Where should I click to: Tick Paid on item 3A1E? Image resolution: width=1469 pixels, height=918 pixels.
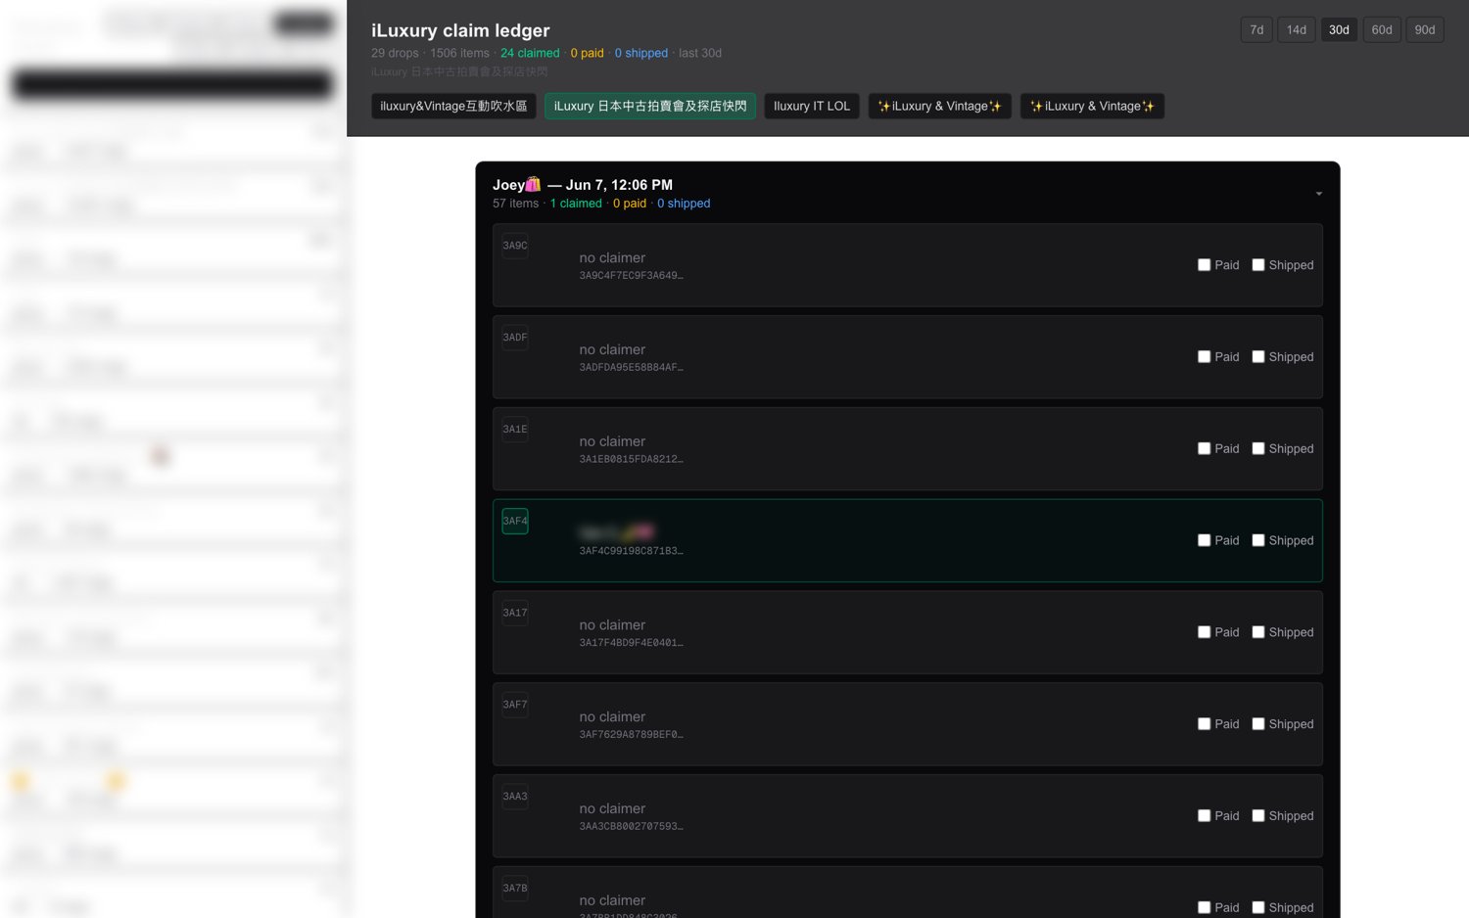pyautogui.click(x=1204, y=448)
